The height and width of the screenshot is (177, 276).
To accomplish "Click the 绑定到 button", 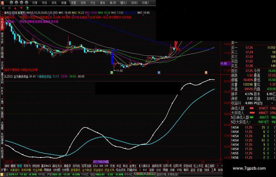I will [x=36, y=166].
